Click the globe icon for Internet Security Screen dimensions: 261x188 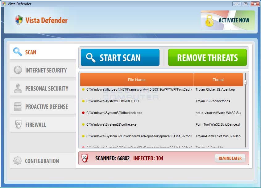18,70
